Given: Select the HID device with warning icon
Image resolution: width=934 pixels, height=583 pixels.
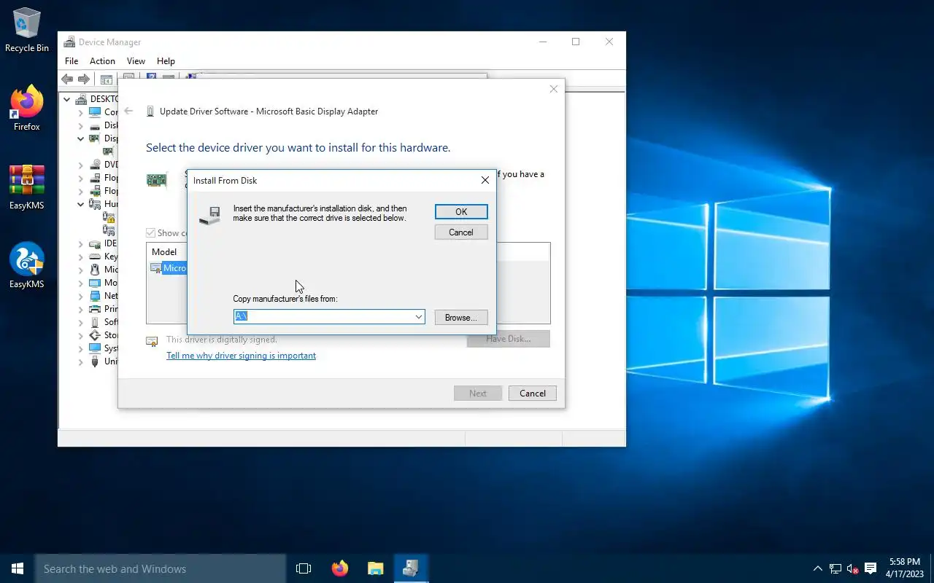Looking at the screenshot, I should click(x=109, y=217).
